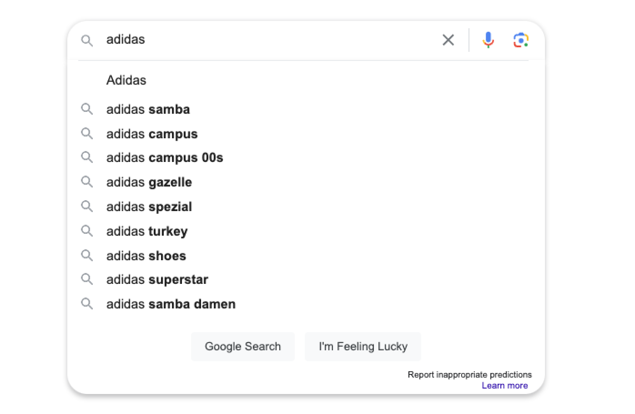Open Google Lens image search
The image size is (635, 414).
click(x=521, y=40)
